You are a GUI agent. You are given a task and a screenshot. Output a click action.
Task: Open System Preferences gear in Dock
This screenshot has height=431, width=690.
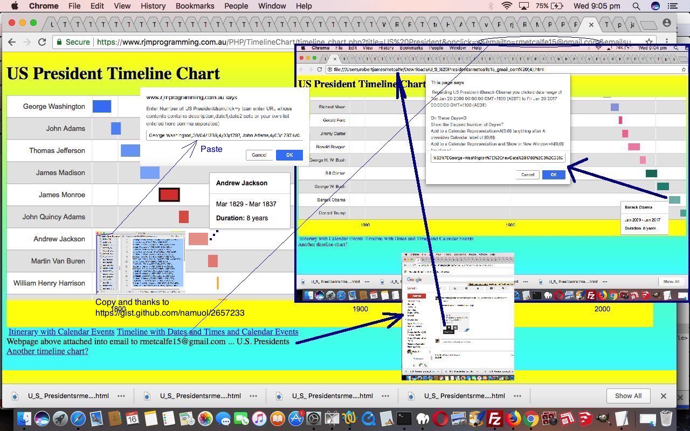313,418
